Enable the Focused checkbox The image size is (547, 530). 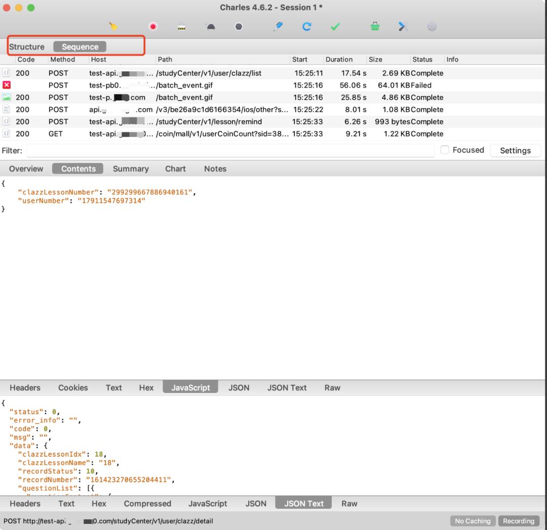click(x=445, y=150)
